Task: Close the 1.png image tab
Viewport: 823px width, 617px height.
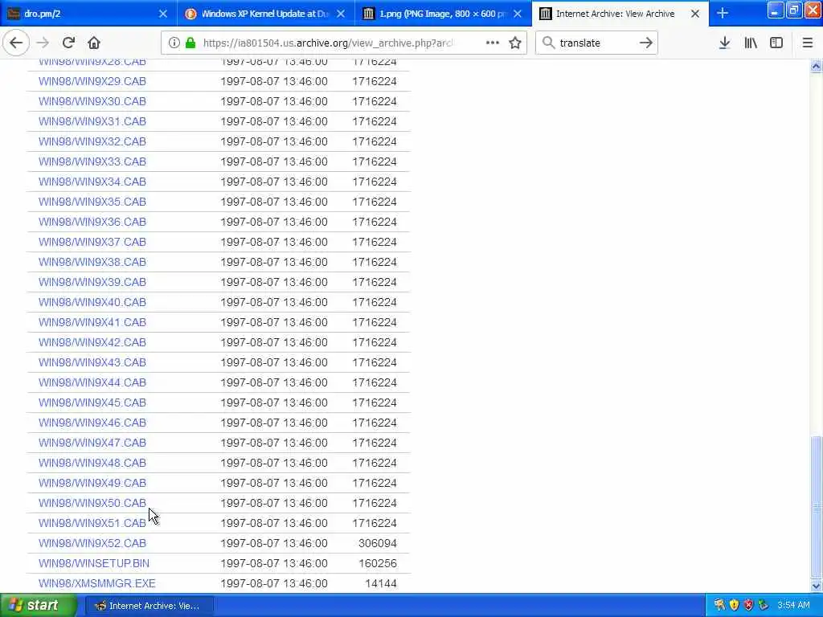Action: click(518, 14)
